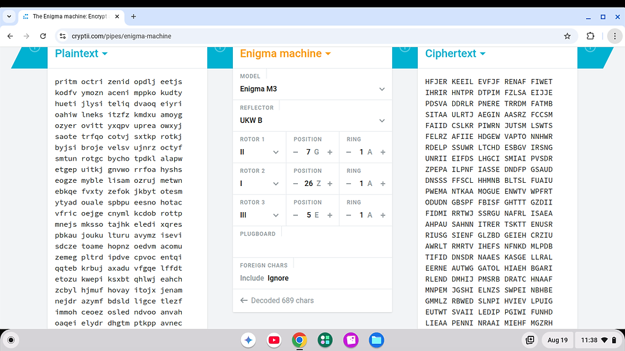Open Rotor 3 type dropdown showing III

pyautogui.click(x=260, y=215)
